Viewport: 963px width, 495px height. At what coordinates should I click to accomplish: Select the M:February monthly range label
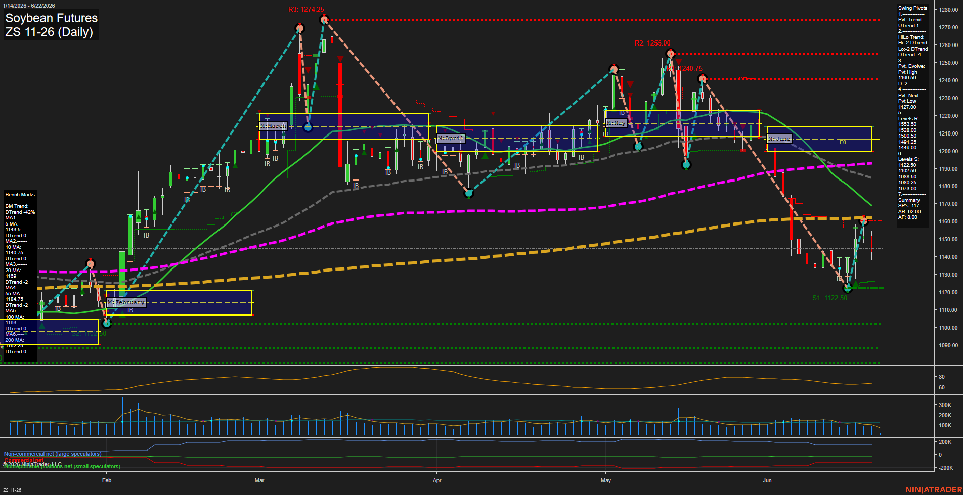126,302
